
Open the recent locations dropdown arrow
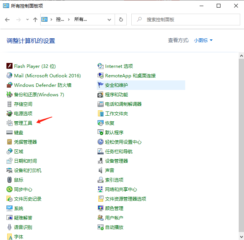[x=27, y=20]
